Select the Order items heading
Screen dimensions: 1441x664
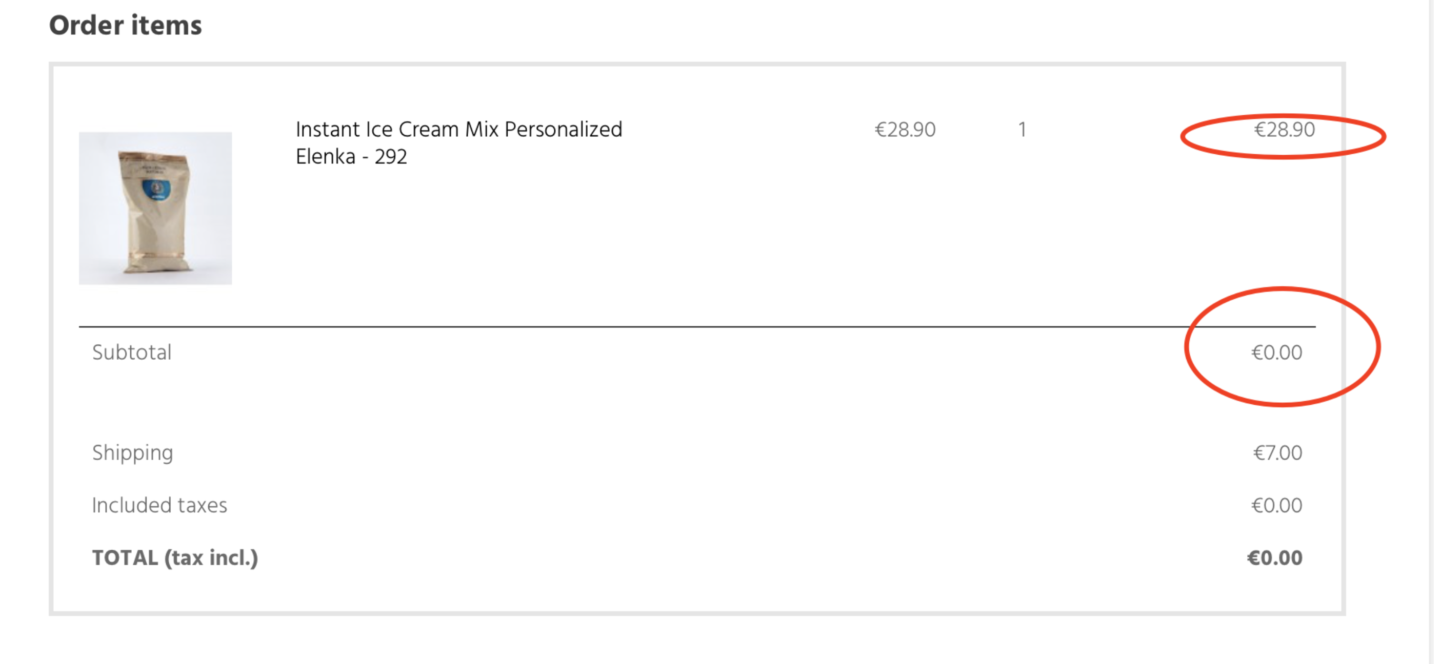125,25
